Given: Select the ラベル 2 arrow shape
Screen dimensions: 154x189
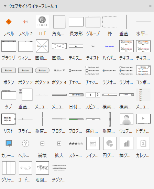Looking at the screenshot, I should (25, 22).
